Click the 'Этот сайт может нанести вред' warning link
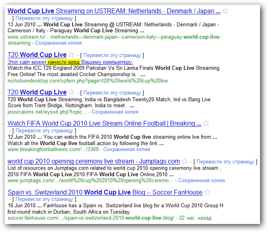This screenshot has height=232, width=268. click(x=70, y=62)
